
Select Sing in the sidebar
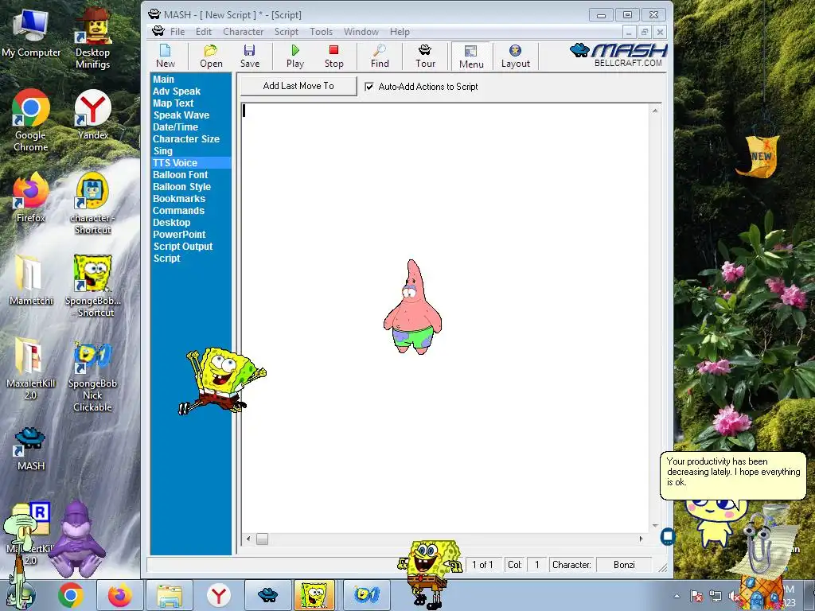(162, 151)
